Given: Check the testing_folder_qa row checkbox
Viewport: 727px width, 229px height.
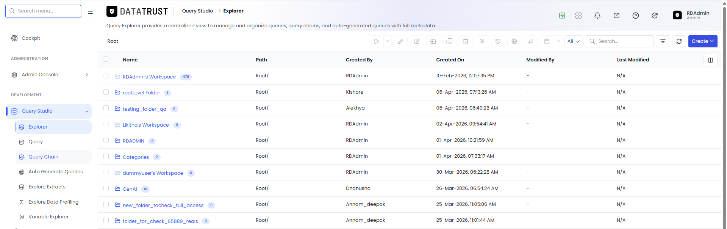Looking at the screenshot, I should point(106,108).
